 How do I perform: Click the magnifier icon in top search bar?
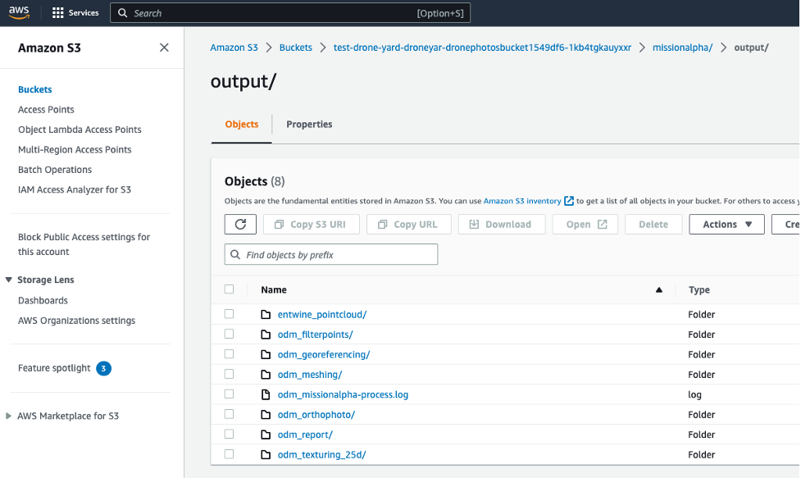(x=123, y=13)
